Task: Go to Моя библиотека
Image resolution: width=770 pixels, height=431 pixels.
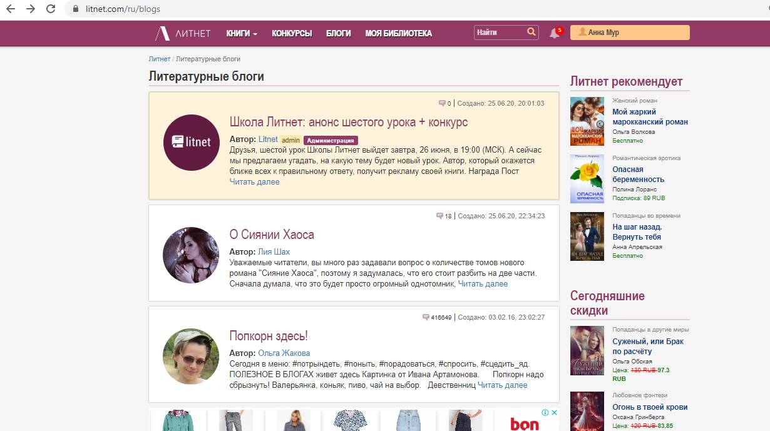Action: (398, 33)
